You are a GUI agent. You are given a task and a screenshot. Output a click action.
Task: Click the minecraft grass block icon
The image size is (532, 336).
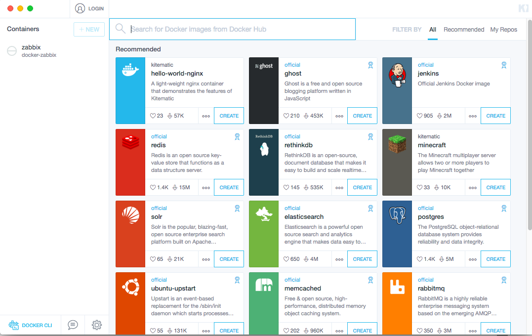coord(397,144)
